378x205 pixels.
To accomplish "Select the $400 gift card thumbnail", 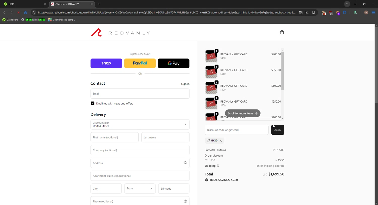I will (211, 56).
